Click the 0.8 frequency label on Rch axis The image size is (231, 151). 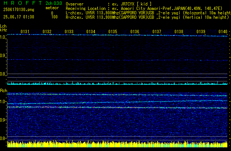3,138
